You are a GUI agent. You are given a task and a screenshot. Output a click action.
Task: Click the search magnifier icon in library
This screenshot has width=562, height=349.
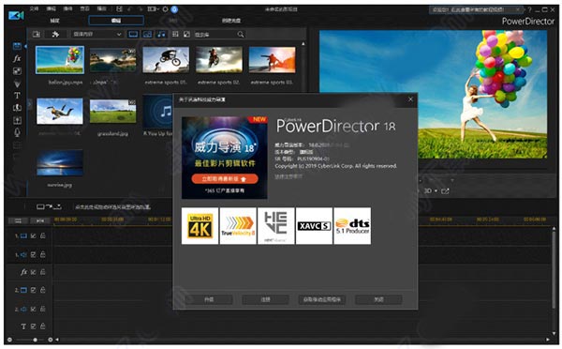[241, 34]
